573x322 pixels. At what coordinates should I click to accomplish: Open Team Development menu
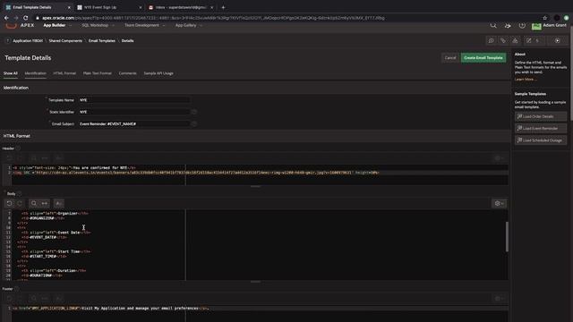[141, 25]
